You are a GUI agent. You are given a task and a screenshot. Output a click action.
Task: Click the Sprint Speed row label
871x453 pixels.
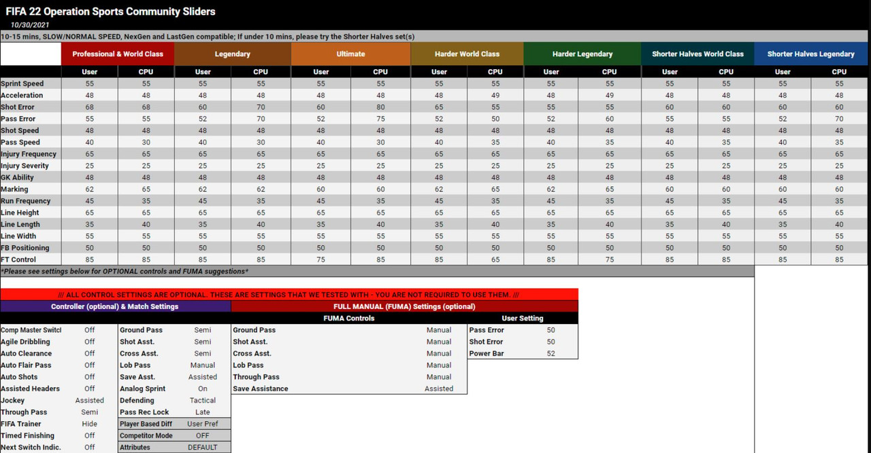[22, 84]
